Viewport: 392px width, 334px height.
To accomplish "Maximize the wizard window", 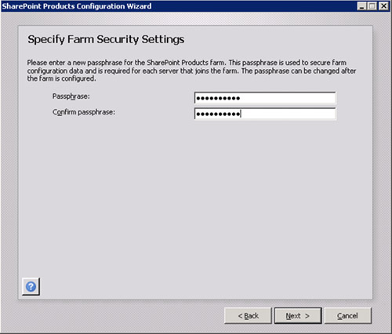I will pyautogui.click(x=372, y=6).
